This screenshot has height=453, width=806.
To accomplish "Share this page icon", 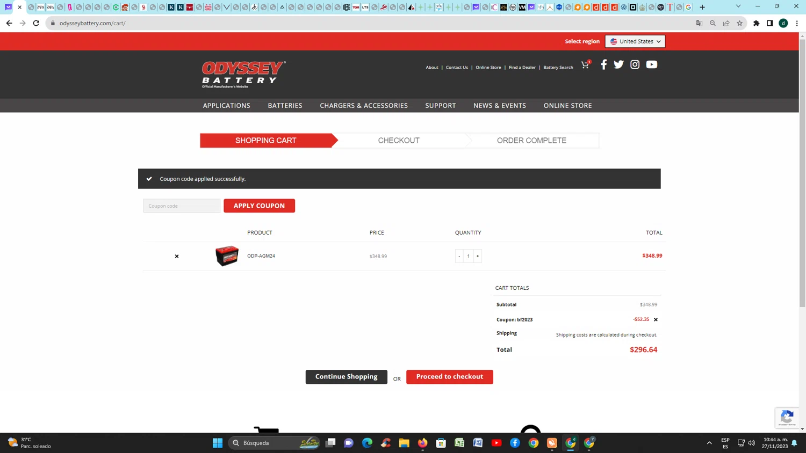I will click(726, 23).
